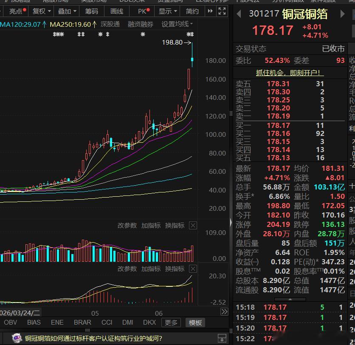Click the AI assistant robot icon
The image size is (355, 345).
[x=17, y=338]
